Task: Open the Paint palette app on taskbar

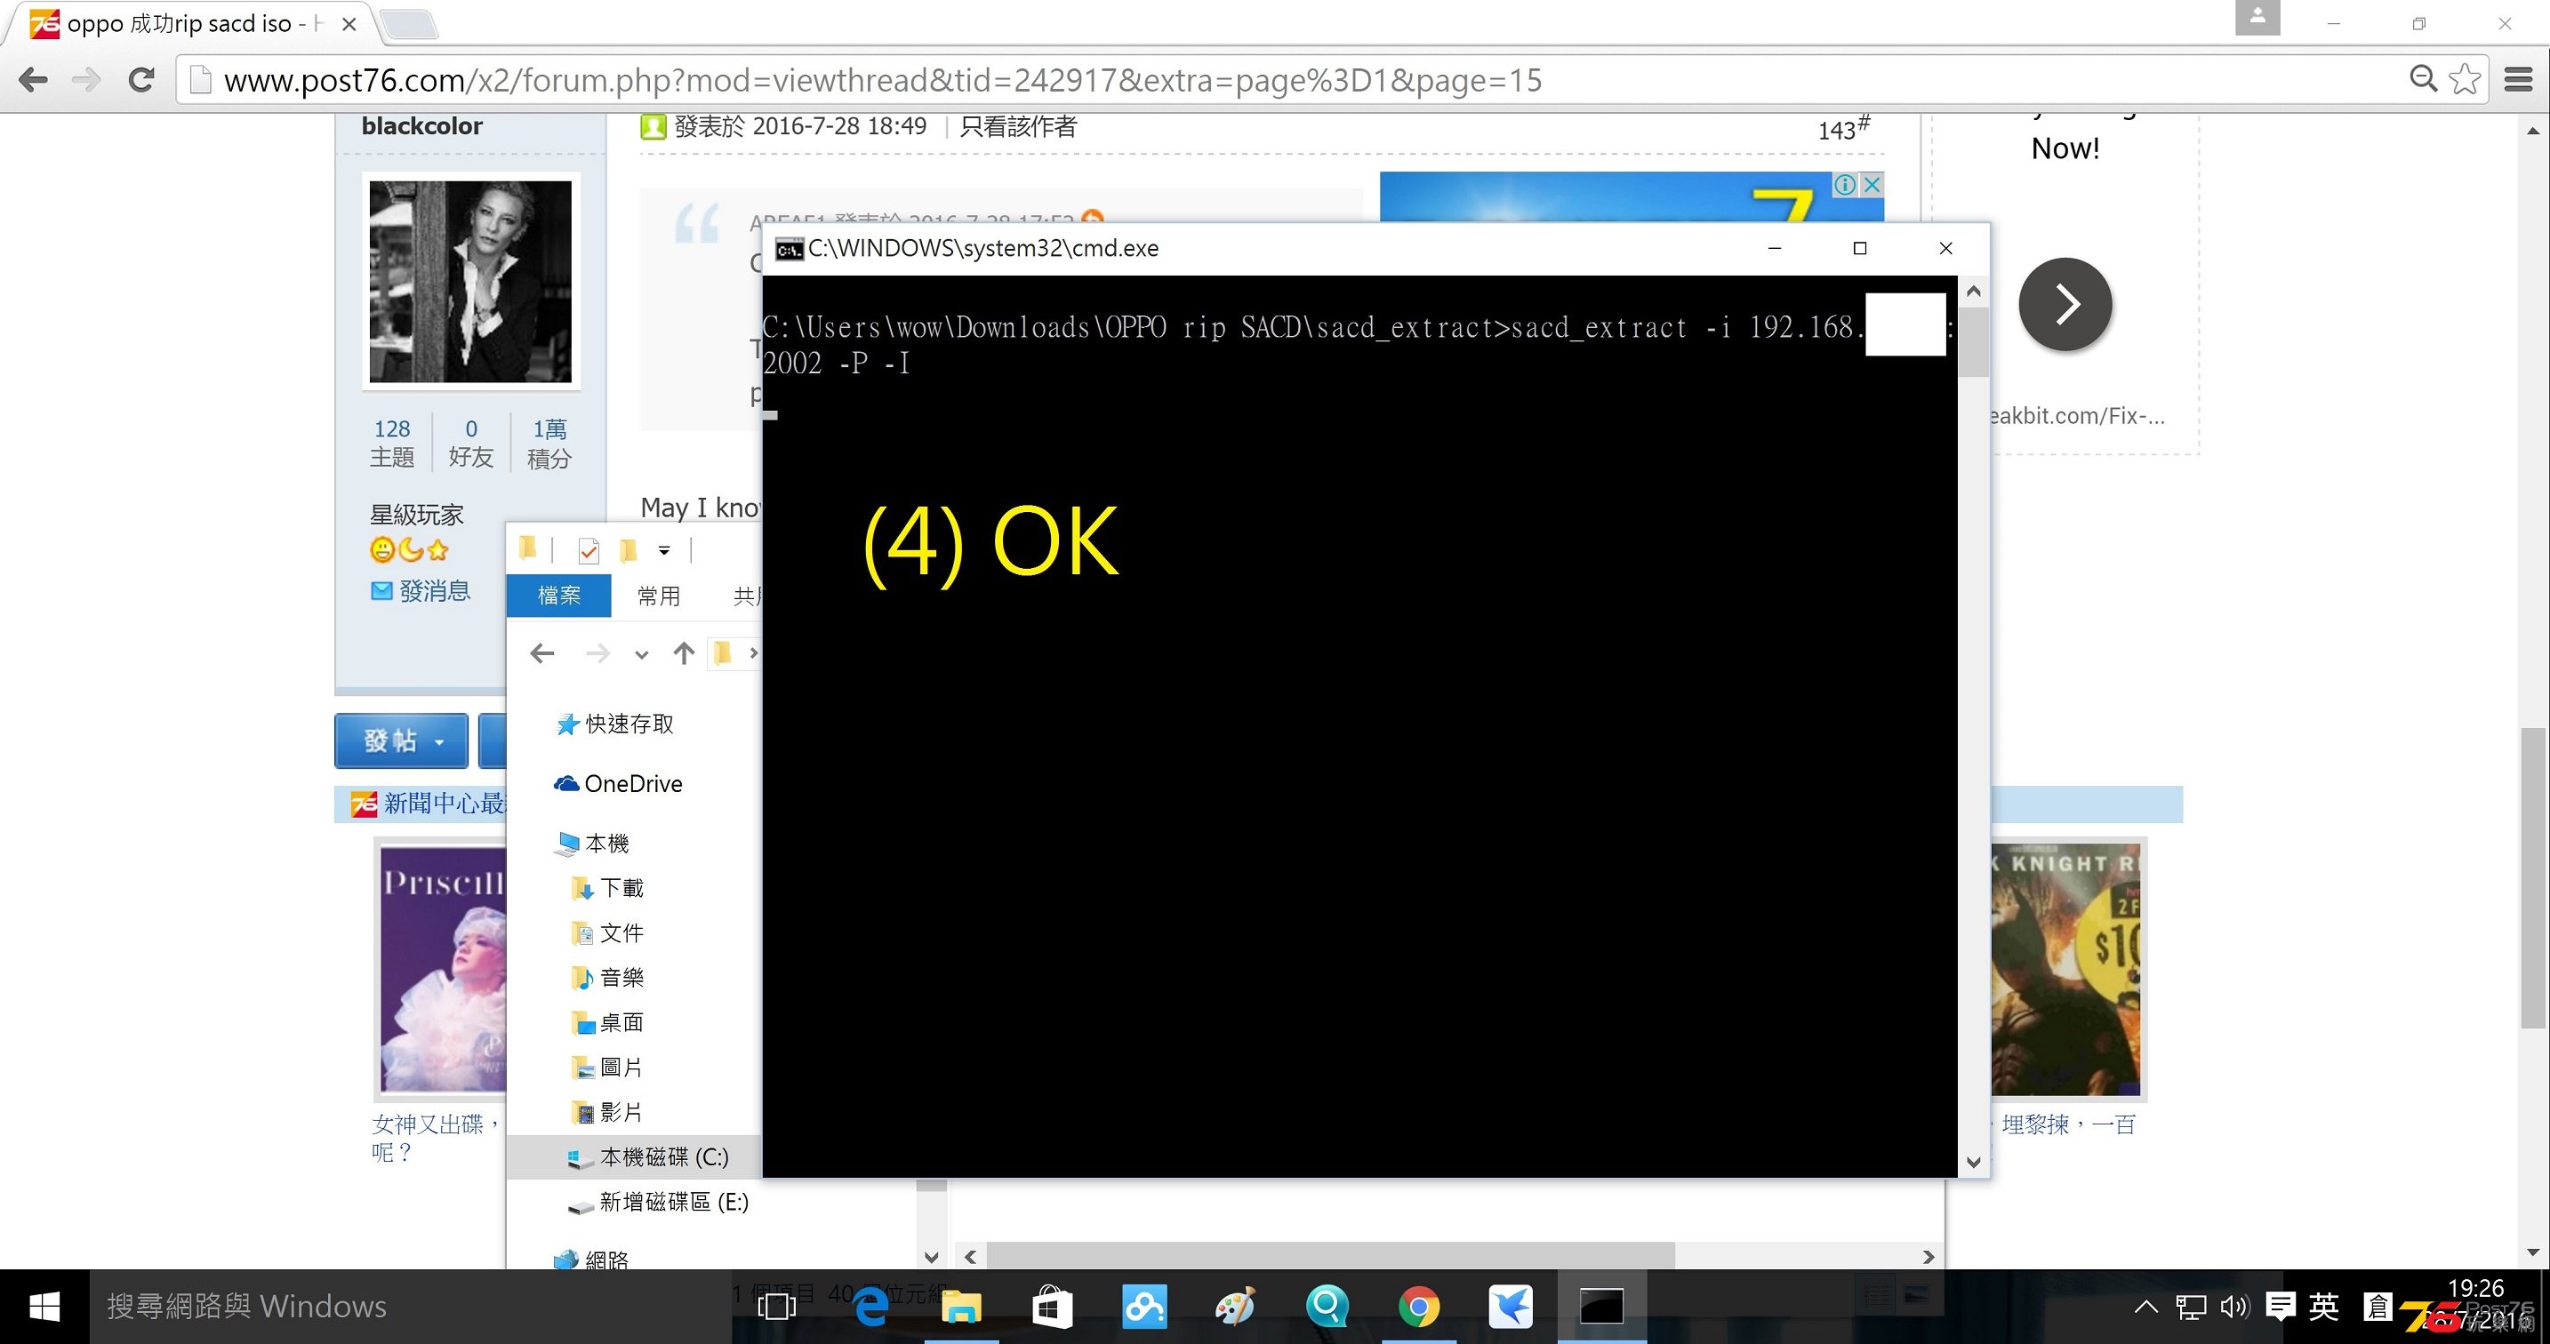Action: point(1235,1307)
